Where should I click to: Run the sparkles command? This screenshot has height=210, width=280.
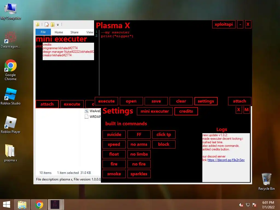[x=139, y=174]
